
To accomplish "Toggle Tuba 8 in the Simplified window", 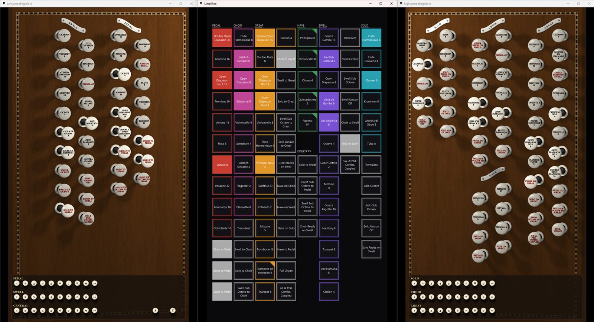I will pyautogui.click(x=371, y=143).
